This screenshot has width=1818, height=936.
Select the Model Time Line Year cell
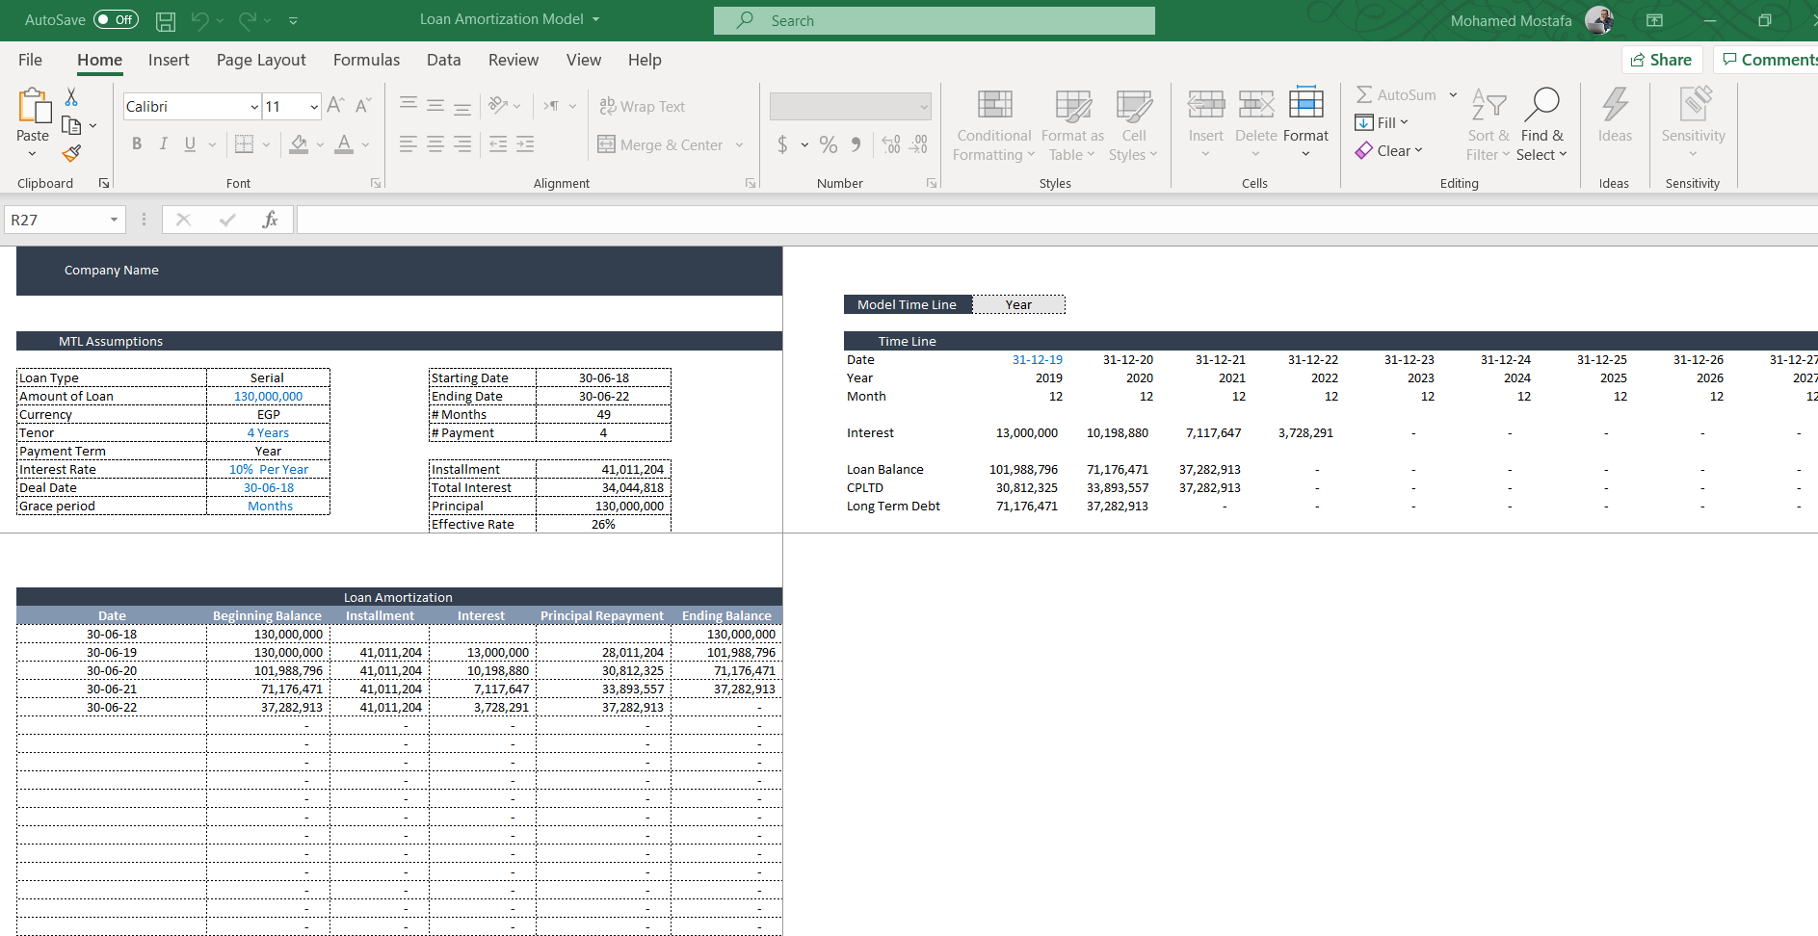tap(1018, 304)
